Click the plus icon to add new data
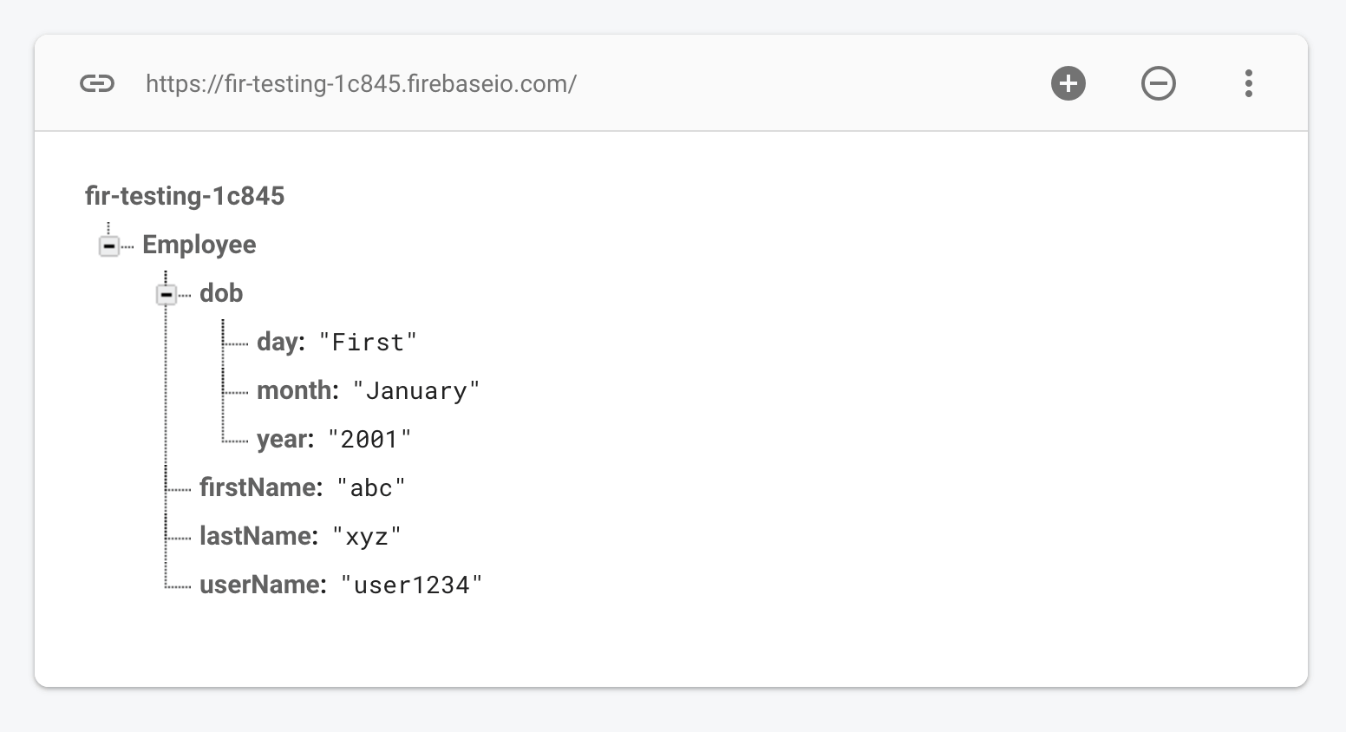The height and width of the screenshot is (732, 1346). pos(1068,83)
